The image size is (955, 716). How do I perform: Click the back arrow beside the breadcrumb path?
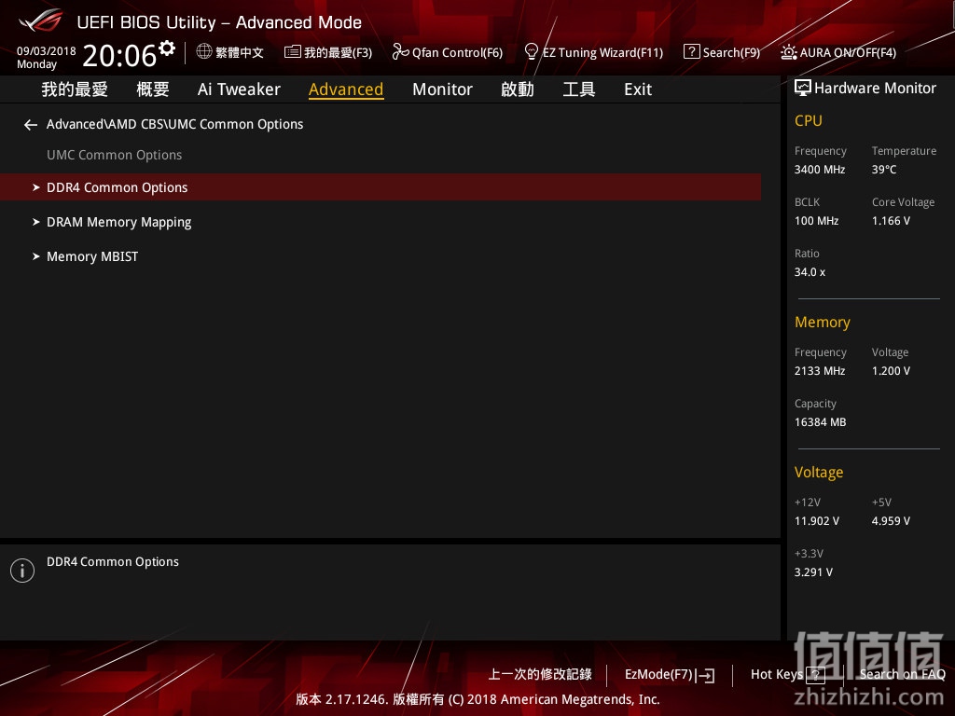click(x=31, y=125)
